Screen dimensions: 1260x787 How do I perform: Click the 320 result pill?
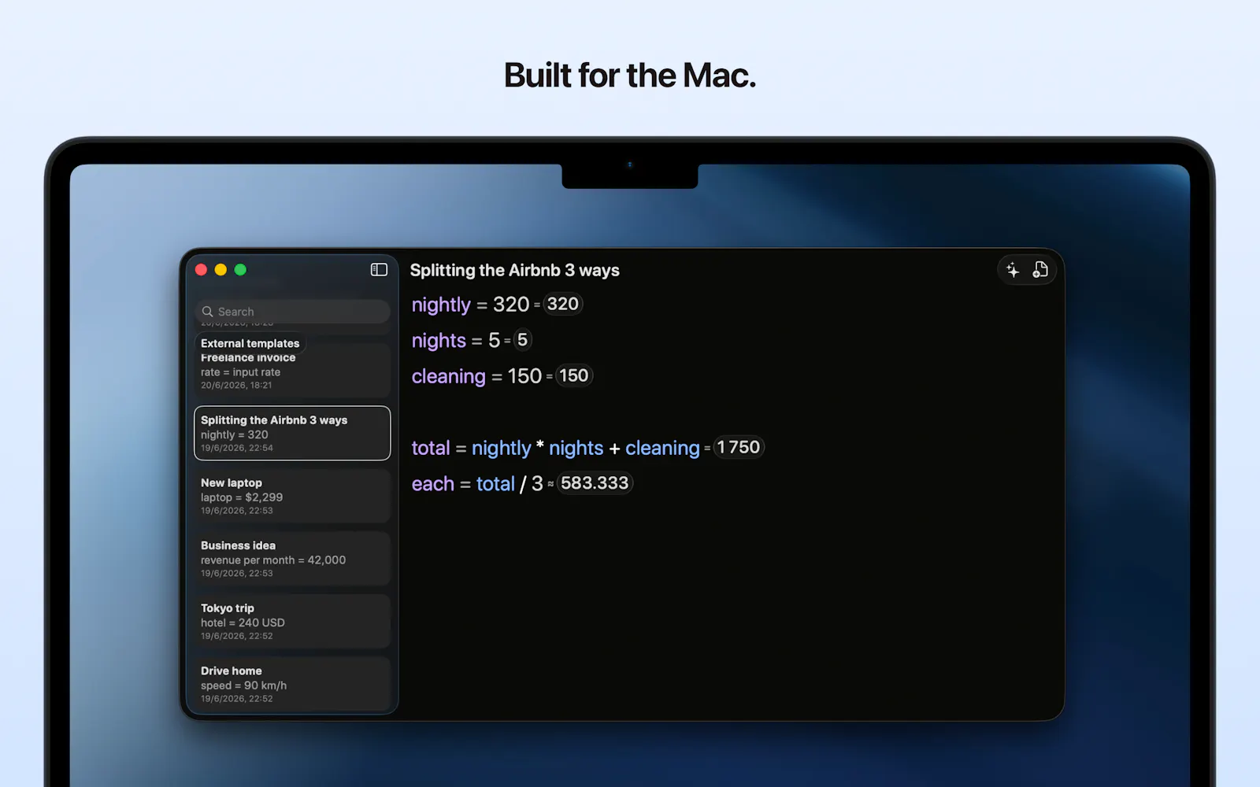click(x=562, y=304)
